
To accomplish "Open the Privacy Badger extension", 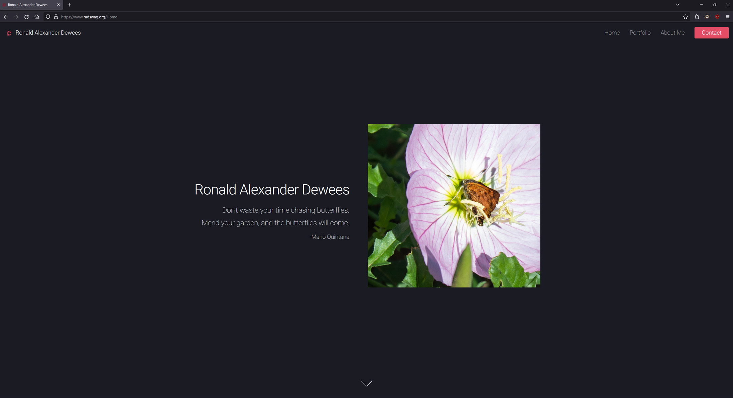I will click(x=707, y=17).
